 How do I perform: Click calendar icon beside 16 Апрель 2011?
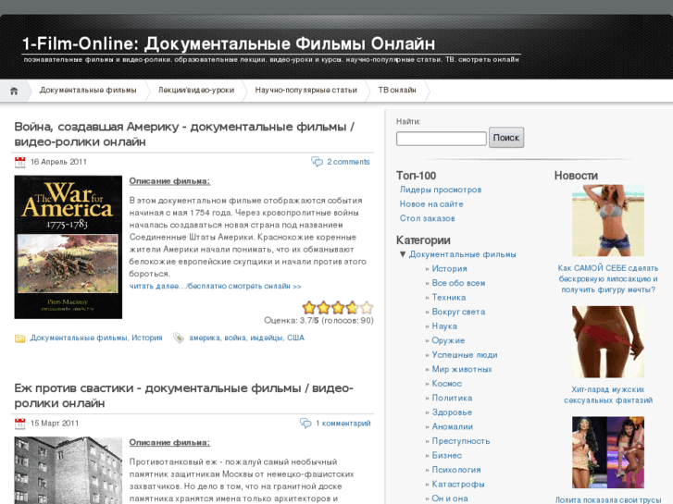click(19, 162)
